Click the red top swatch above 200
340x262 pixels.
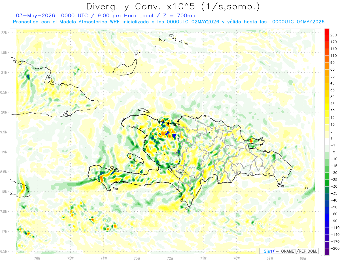(327, 32)
